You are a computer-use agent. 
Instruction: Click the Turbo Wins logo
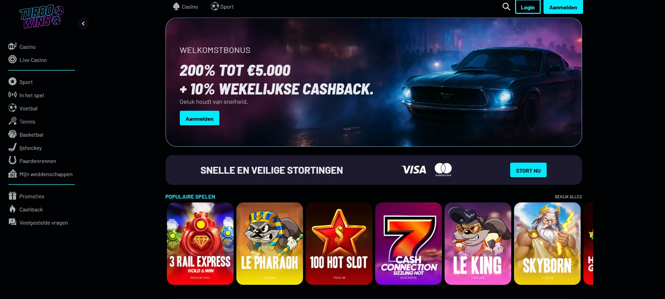(x=42, y=16)
